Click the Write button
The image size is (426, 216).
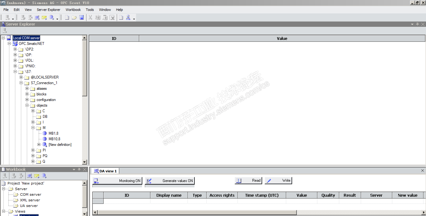pyautogui.click(x=278, y=180)
